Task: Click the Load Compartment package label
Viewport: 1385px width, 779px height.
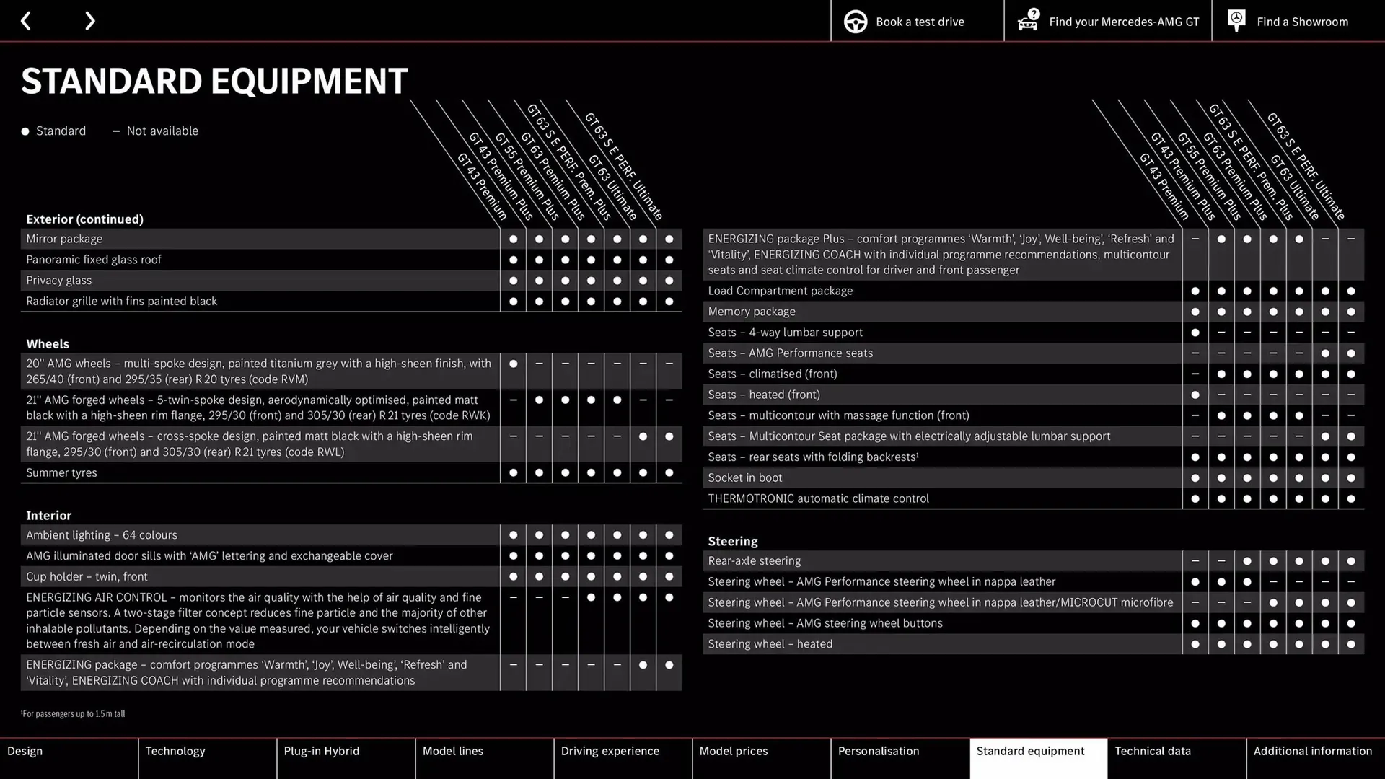Action: coord(780,291)
